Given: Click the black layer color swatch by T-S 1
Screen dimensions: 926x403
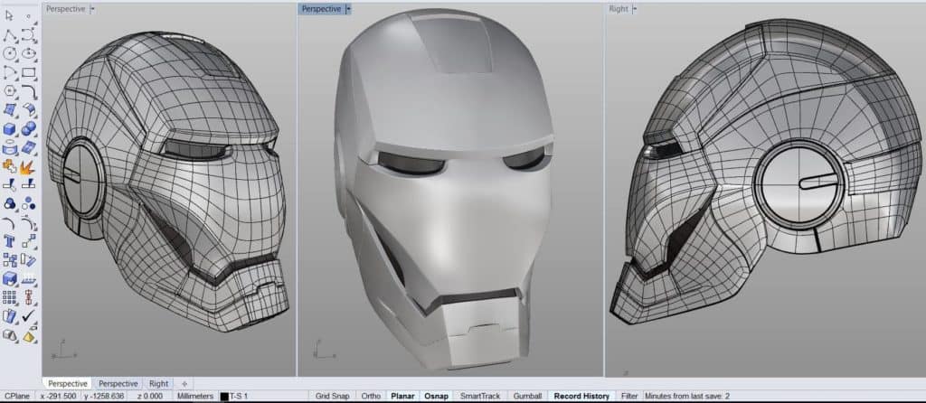Looking at the screenshot, I should [224, 397].
